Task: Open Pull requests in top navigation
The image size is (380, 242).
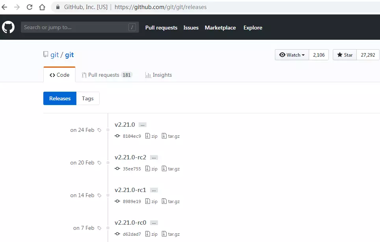Action: click(161, 28)
